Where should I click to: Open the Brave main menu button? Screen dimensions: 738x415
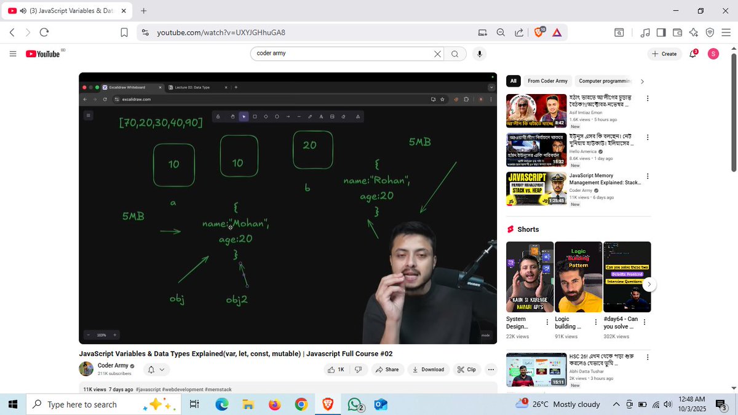[726, 33]
